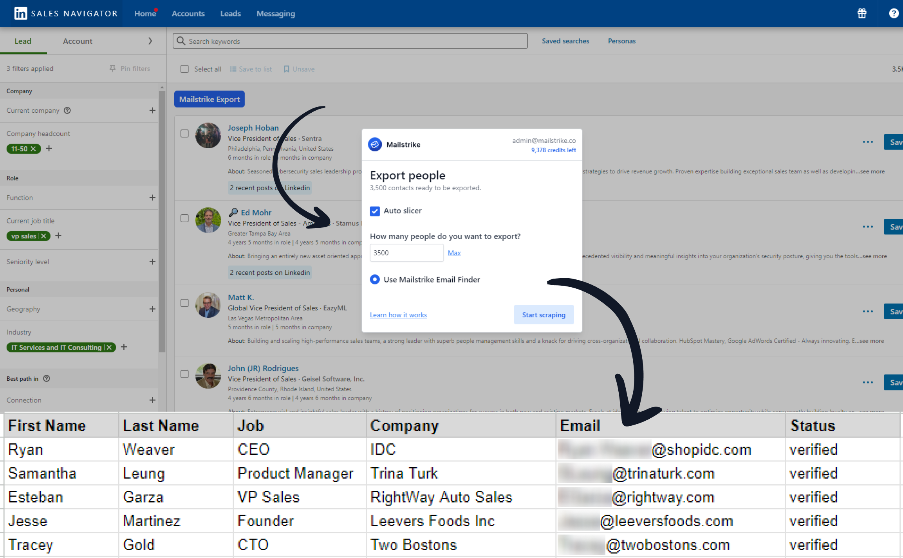This screenshot has height=558, width=903.
Task: Click the Max link
Action: pyautogui.click(x=454, y=253)
